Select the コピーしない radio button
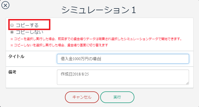199x107 pixels. click(12, 32)
